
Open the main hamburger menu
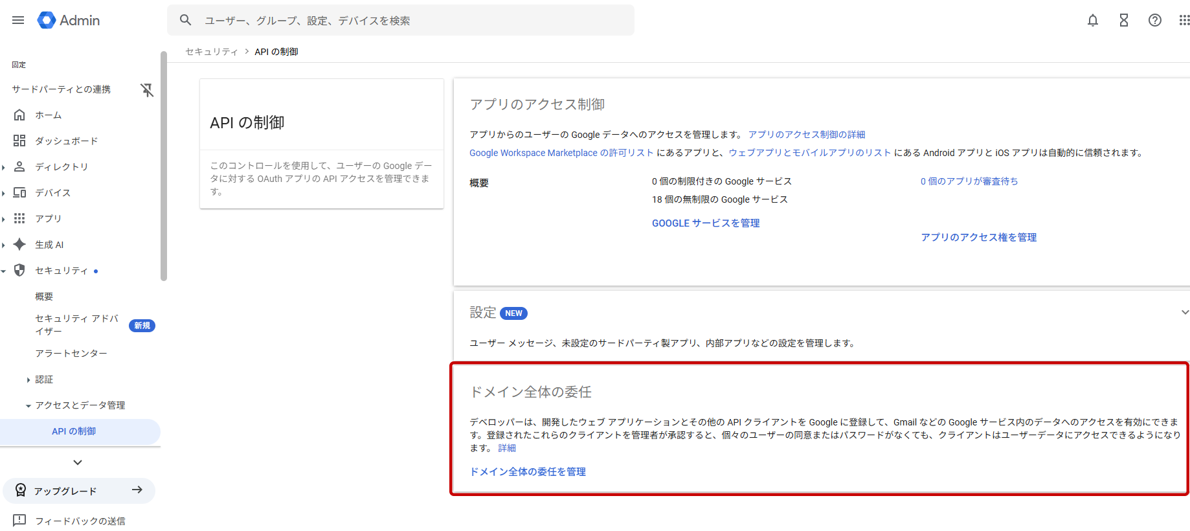click(18, 20)
